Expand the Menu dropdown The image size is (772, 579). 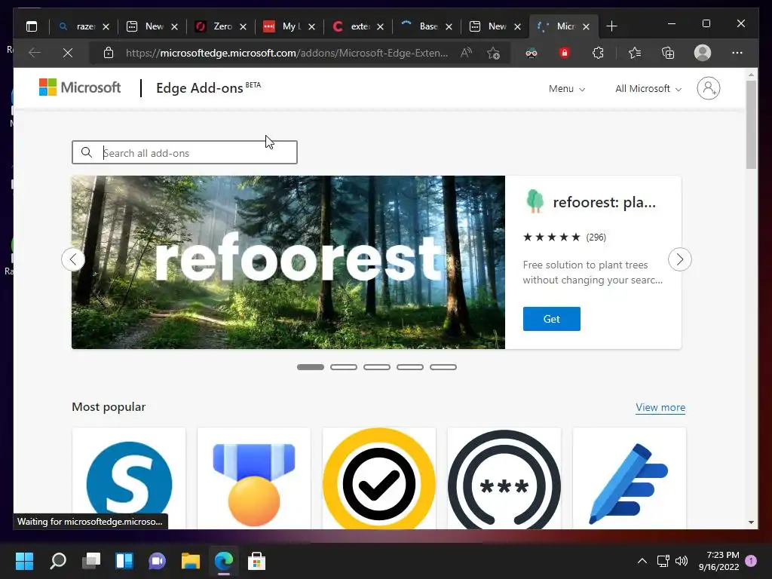(567, 89)
